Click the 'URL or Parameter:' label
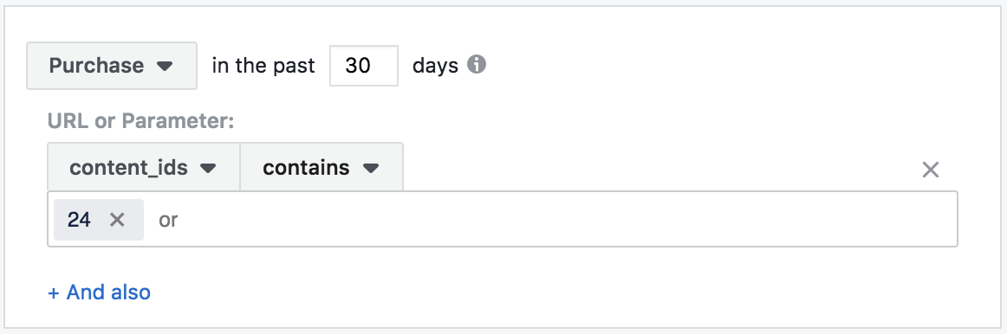 (x=140, y=120)
